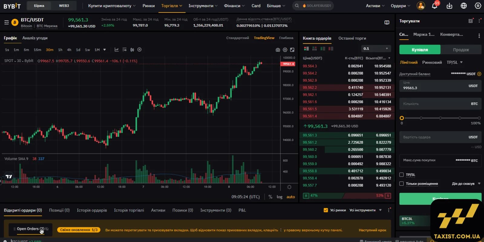Switch to Історія ордерів tab
The height and width of the screenshot is (242, 484).
[92, 210]
